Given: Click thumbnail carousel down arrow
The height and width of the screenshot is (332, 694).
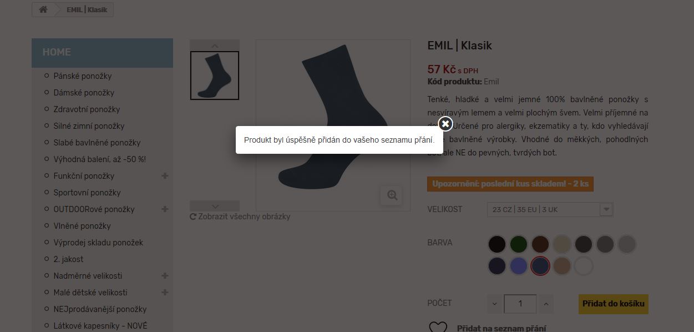Looking at the screenshot, I should pyautogui.click(x=215, y=206).
